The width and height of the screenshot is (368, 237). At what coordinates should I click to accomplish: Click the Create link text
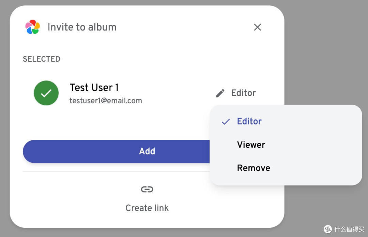pyautogui.click(x=147, y=208)
